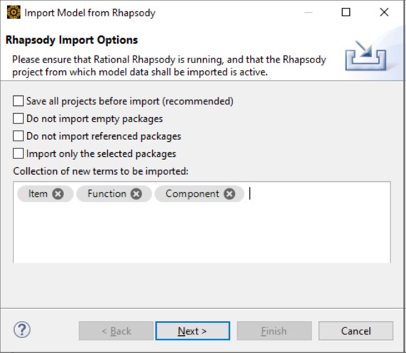Remove the Component term tag
406x353 pixels.
coord(229,194)
